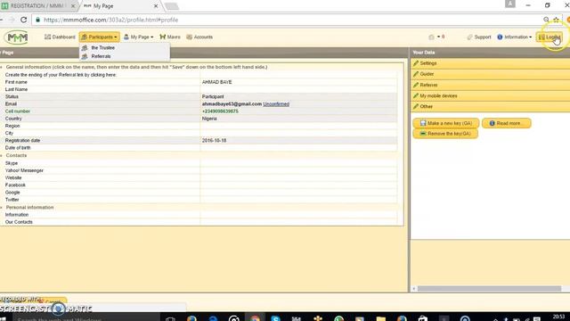Viewport: 570px width, 321px height.
Task: Click the Logout button
Action: tap(550, 37)
